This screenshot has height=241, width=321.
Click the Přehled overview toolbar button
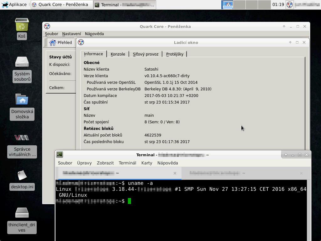61,42
